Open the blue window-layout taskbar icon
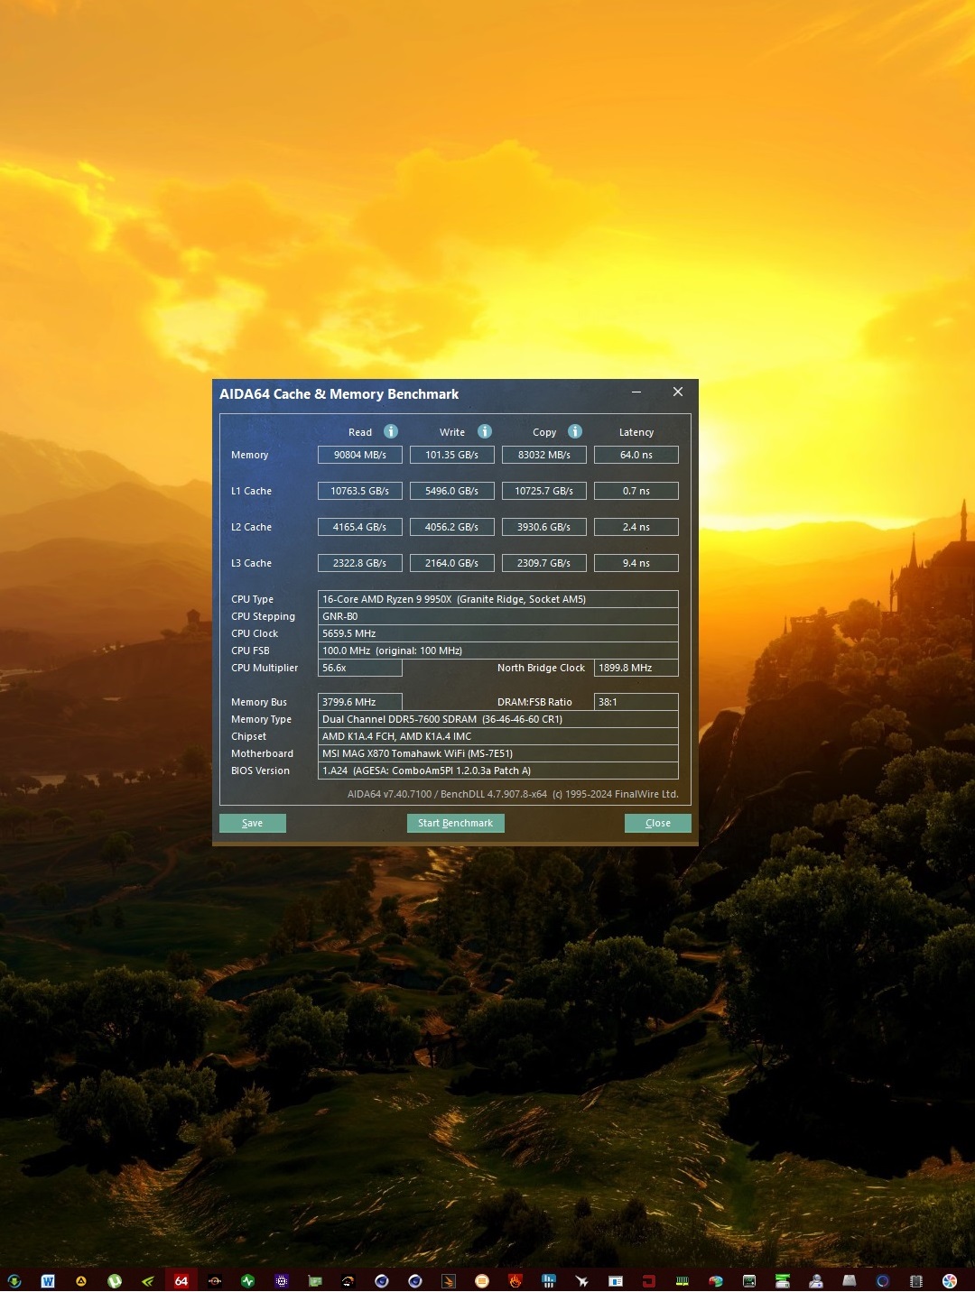The image size is (975, 1292). [616, 1280]
